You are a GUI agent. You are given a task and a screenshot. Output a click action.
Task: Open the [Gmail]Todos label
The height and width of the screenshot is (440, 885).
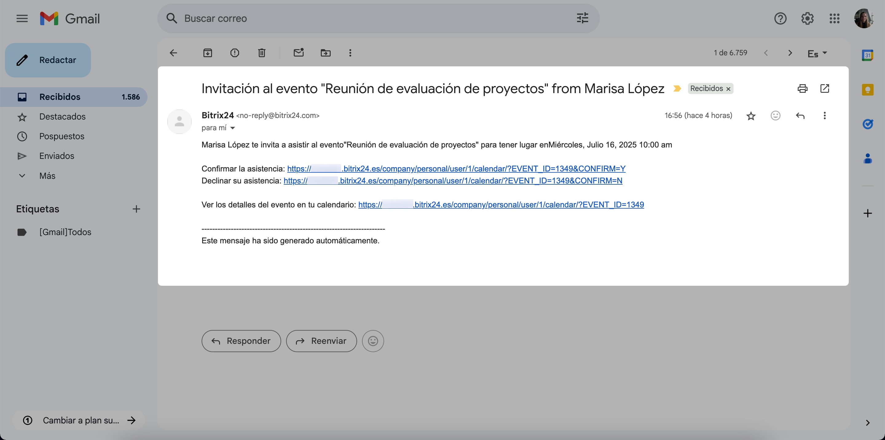click(x=73, y=232)
